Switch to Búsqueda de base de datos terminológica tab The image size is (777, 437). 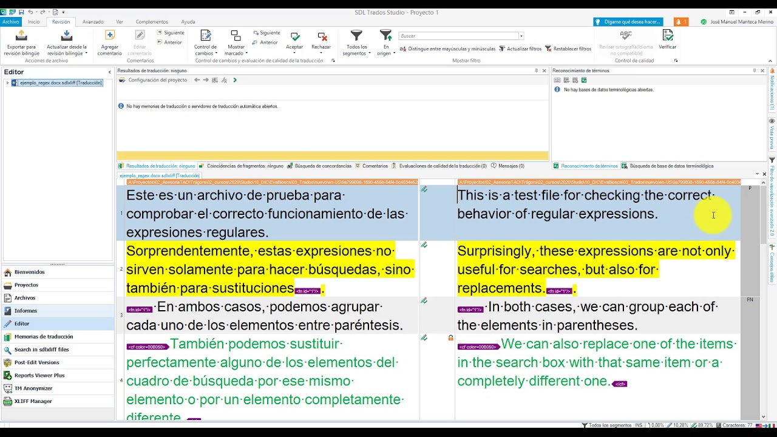coord(668,166)
